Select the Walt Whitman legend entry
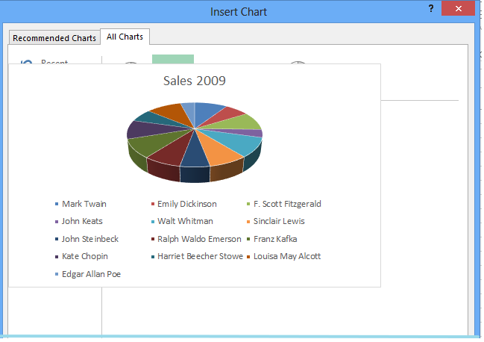The image size is (484, 342). point(185,221)
